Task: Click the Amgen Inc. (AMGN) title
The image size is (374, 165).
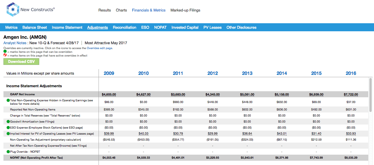Action: click(25, 37)
